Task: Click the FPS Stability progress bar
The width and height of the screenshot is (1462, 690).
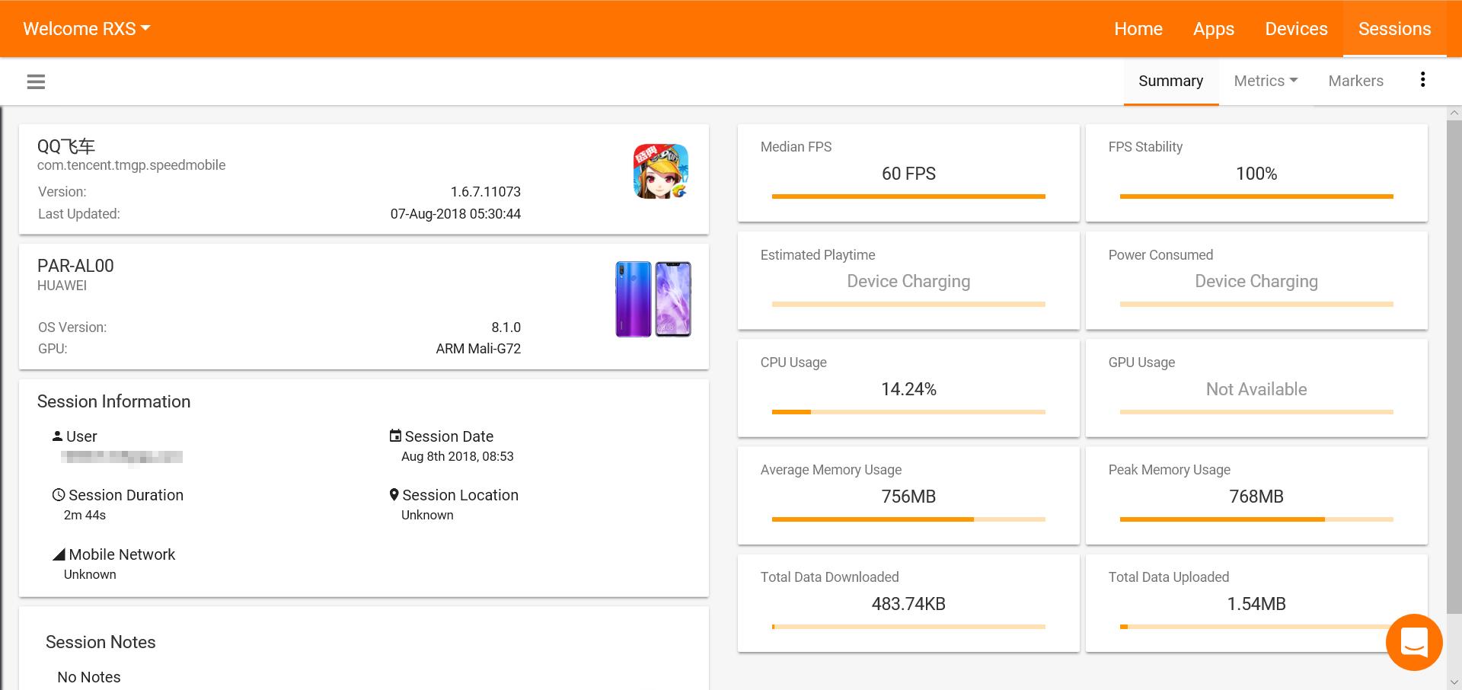Action: [1256, 196]
